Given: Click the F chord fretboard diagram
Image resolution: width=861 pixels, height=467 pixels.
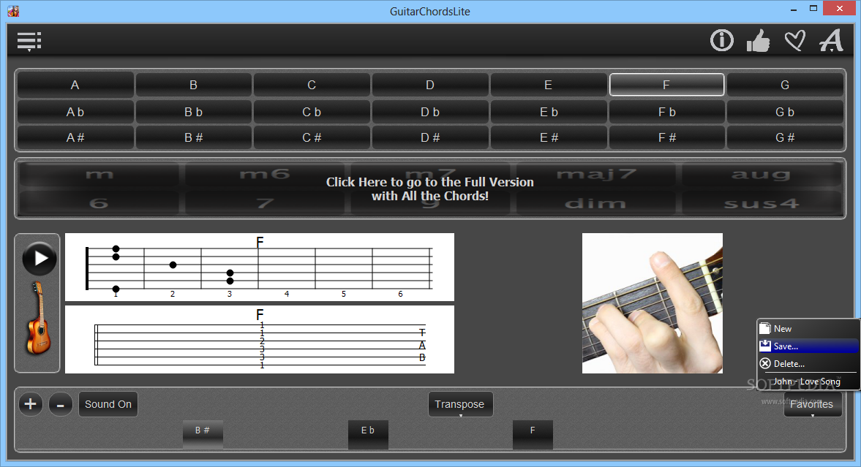Looking at the screenshot, I should 260,267.
